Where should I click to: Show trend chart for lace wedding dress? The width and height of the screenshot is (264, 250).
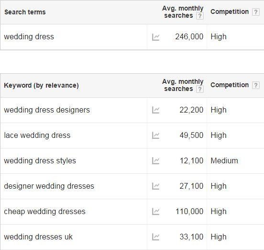pyautogui.click(x=155, y=136)
